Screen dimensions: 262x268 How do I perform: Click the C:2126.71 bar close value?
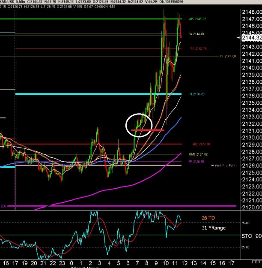tap(15, 7)
